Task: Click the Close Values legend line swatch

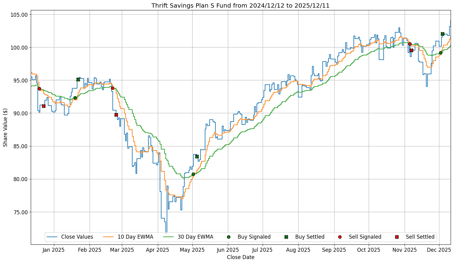Action: click(52, 237)
